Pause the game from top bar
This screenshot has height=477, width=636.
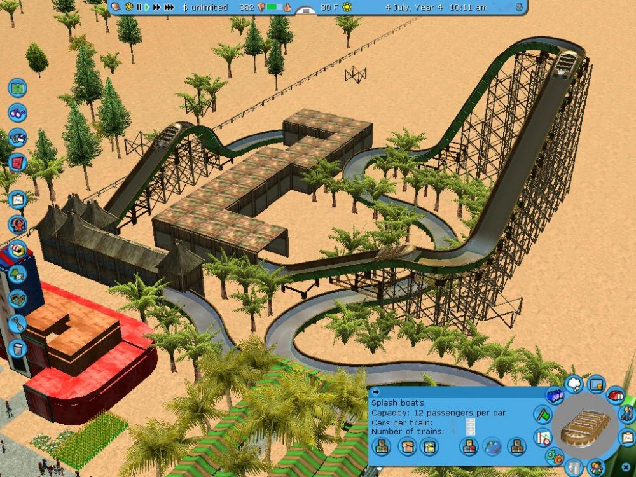pyautogui.click(x=139, y=8)
